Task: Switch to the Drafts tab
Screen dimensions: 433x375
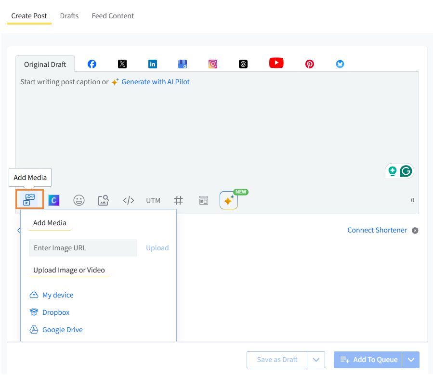Action: tap(69, 16)
